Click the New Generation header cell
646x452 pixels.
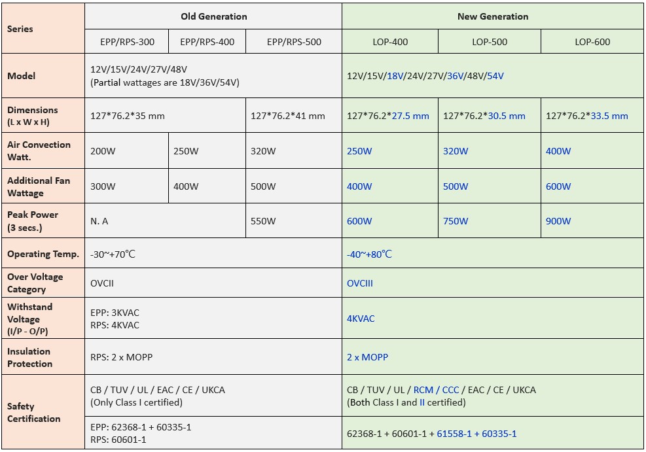pyautogui.click(x=492, y=16)
